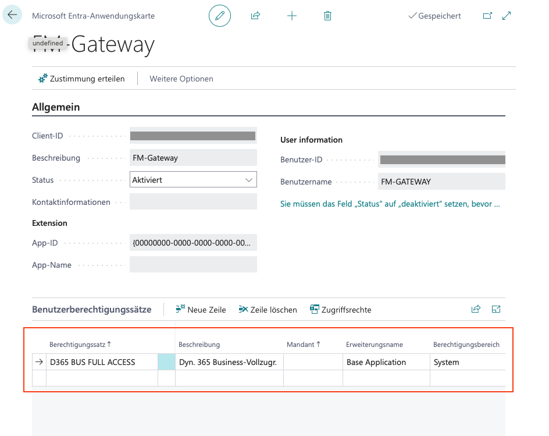Viewport: 549px width, 436px height.
Task: Click Benutzerberechtigungssätze section title
Action: pos(92,310)
